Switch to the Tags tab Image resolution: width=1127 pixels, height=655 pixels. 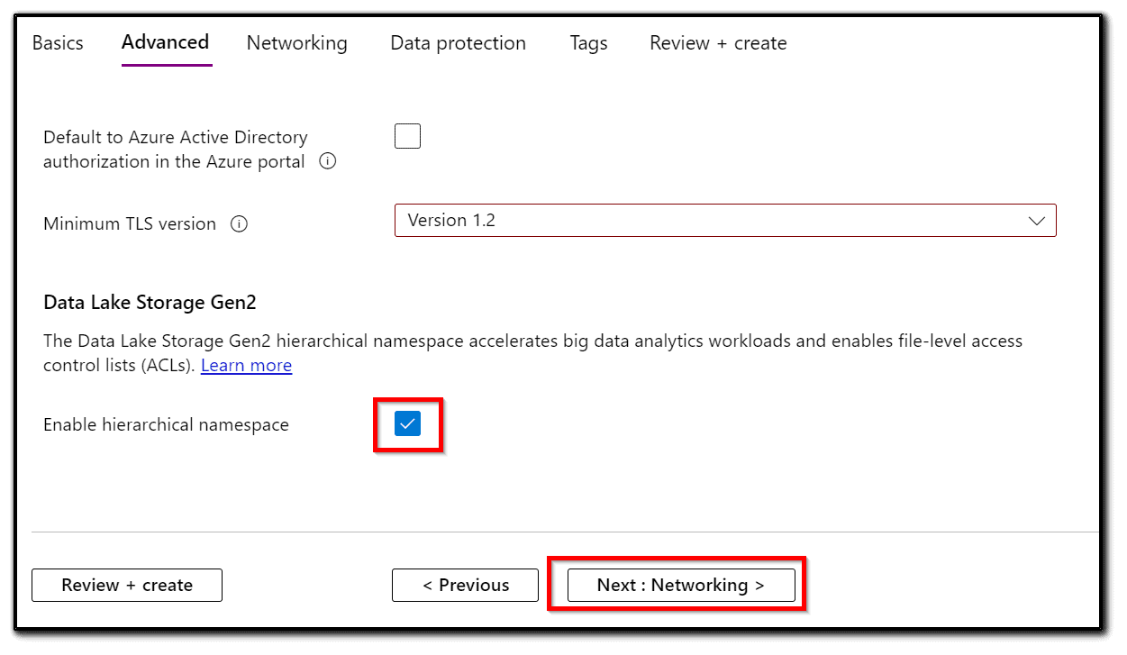[588, 43]
